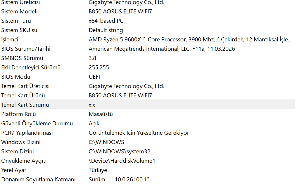Select the Temel Kart Ürünü row
The image size is (296, 184).
(148, 95)
